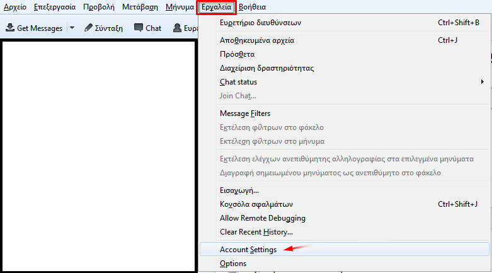The width and height of the screenshot is (492, 273).
Task: Open the Αρχείο menu
Action: pyautogui.click(x=14, y=7)
